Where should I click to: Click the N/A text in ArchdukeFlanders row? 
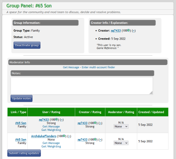[x=121, y=139]
